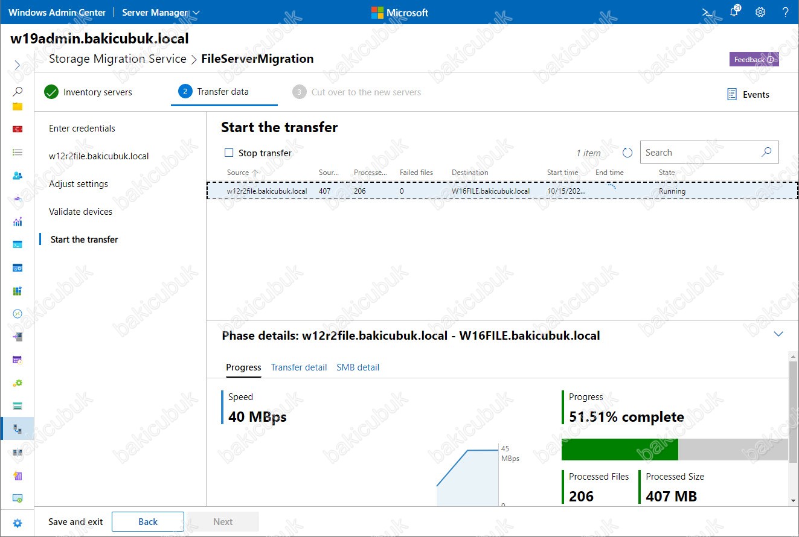
Task: Open the Start the transfer step
Action: click(x=85, y=240)
